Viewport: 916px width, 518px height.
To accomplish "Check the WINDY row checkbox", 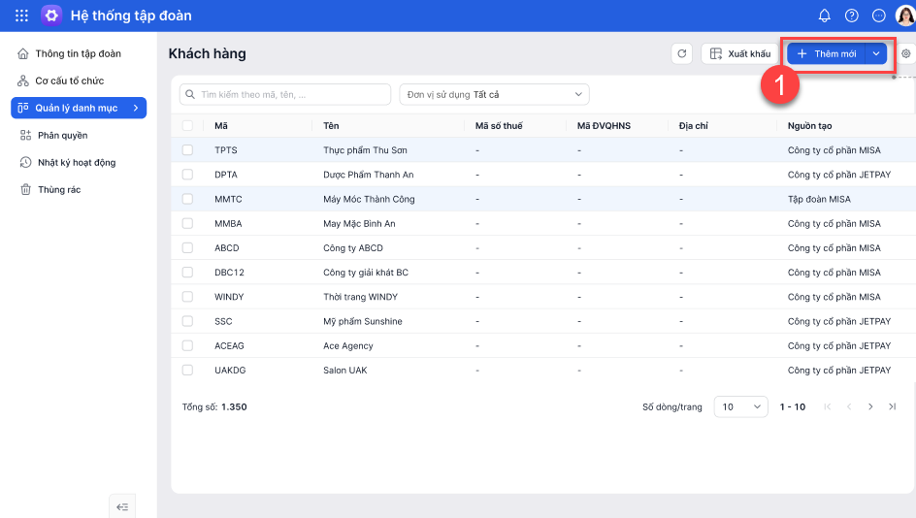I will click(187, 297).
